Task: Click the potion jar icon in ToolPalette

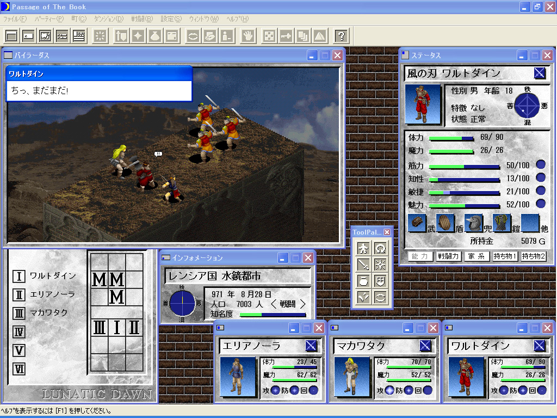Action: (x=364, y=281)
